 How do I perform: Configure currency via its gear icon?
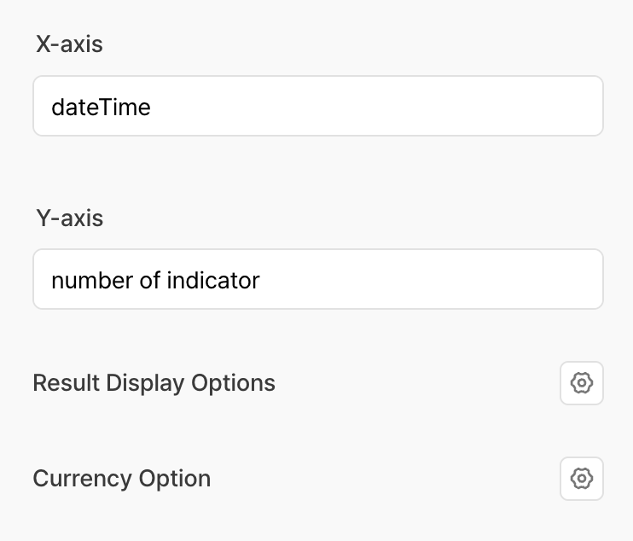pos(581,479)
